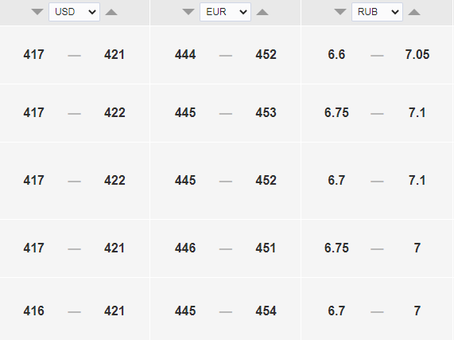454x340 pixels.
Task: Open the EUR currency dropdown
Action: pyautogui.click(x=226, y=12)
